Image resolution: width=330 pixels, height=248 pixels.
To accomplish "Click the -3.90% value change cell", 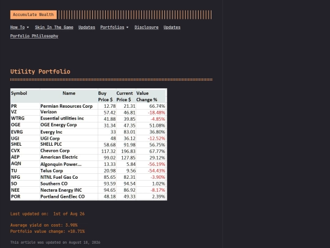I will 158,177.
